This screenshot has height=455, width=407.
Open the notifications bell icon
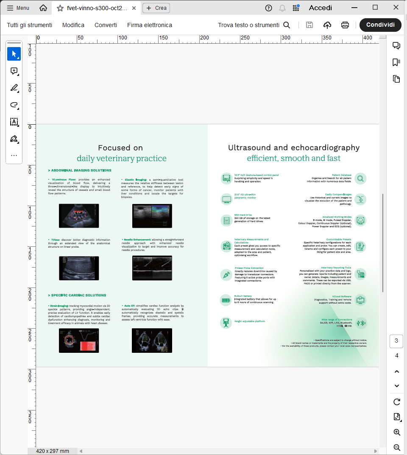pyautogui.click(x=282, y=8)
